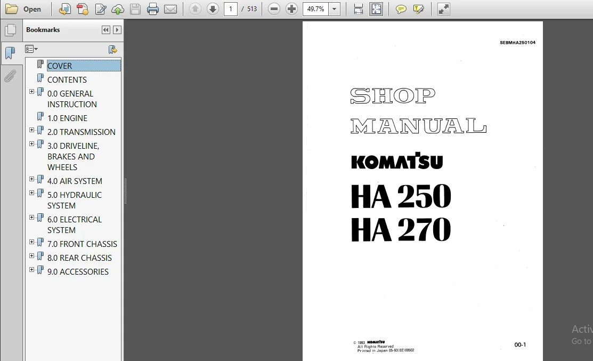
Task: Expand the 9.0 ACCESSORIES node
Action: pos(32,269)
